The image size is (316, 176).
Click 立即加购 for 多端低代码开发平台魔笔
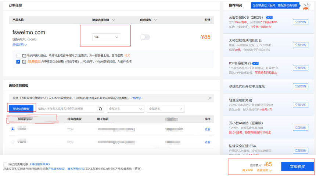(301, 86)
